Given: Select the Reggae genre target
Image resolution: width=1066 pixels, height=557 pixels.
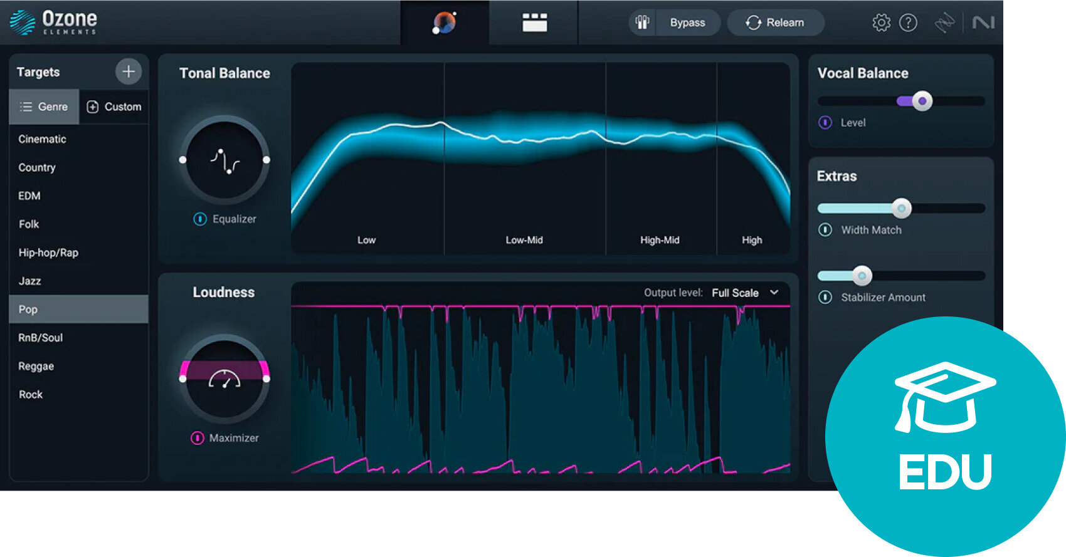Looking at the screenshot, I should coord(78,366).
